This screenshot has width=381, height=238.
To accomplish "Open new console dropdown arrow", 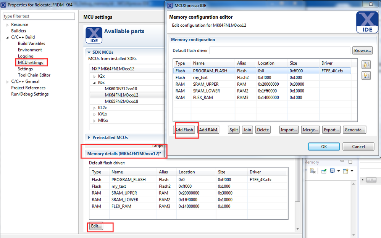I will point(352,171).
